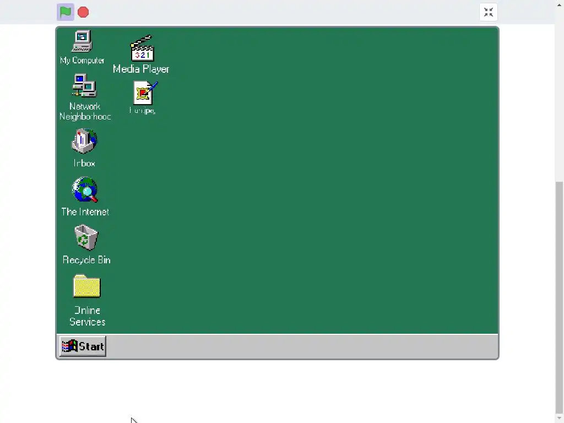This screenshot has width=564, height=423.
Task: Select the .jpeg image file icon
Action: point(145,93)
